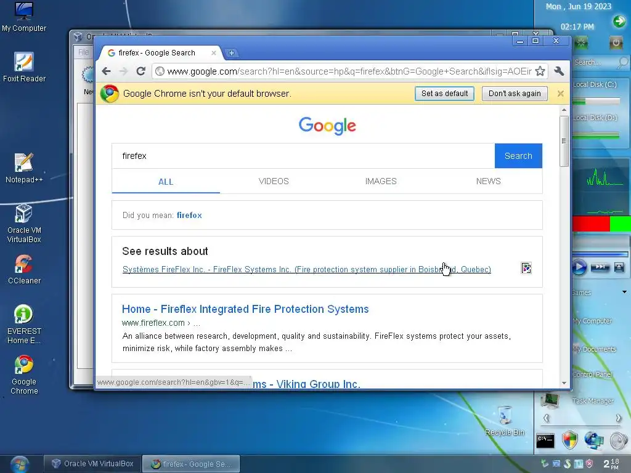Viewport: 631px width, 473px height.
Task: Click the sidebar power button icon
Action: (616, 42)
